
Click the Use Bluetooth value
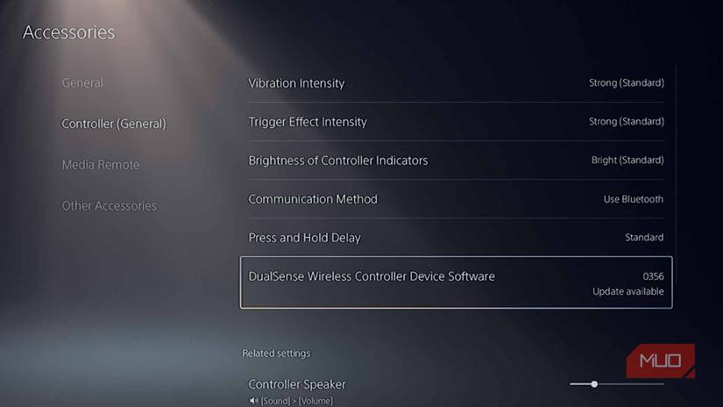pyautogui.click(x=634, y=199)
